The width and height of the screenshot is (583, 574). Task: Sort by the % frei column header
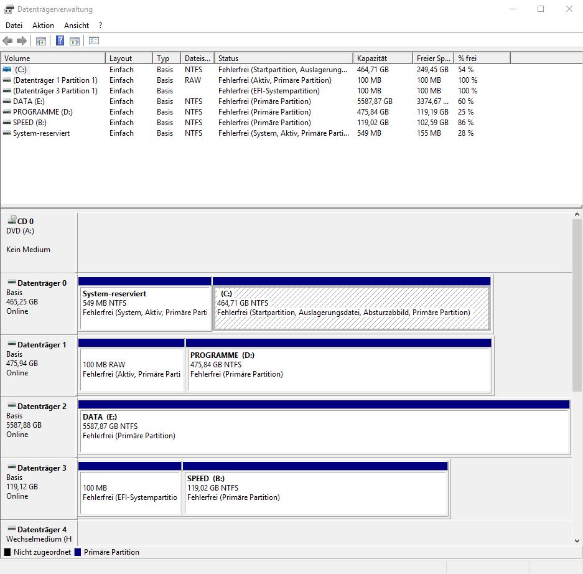click(x=482, y=58)
